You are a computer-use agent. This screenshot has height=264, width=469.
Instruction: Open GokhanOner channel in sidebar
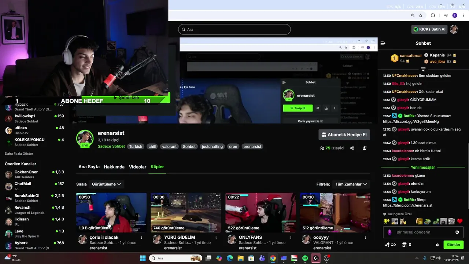click(34, 175)
